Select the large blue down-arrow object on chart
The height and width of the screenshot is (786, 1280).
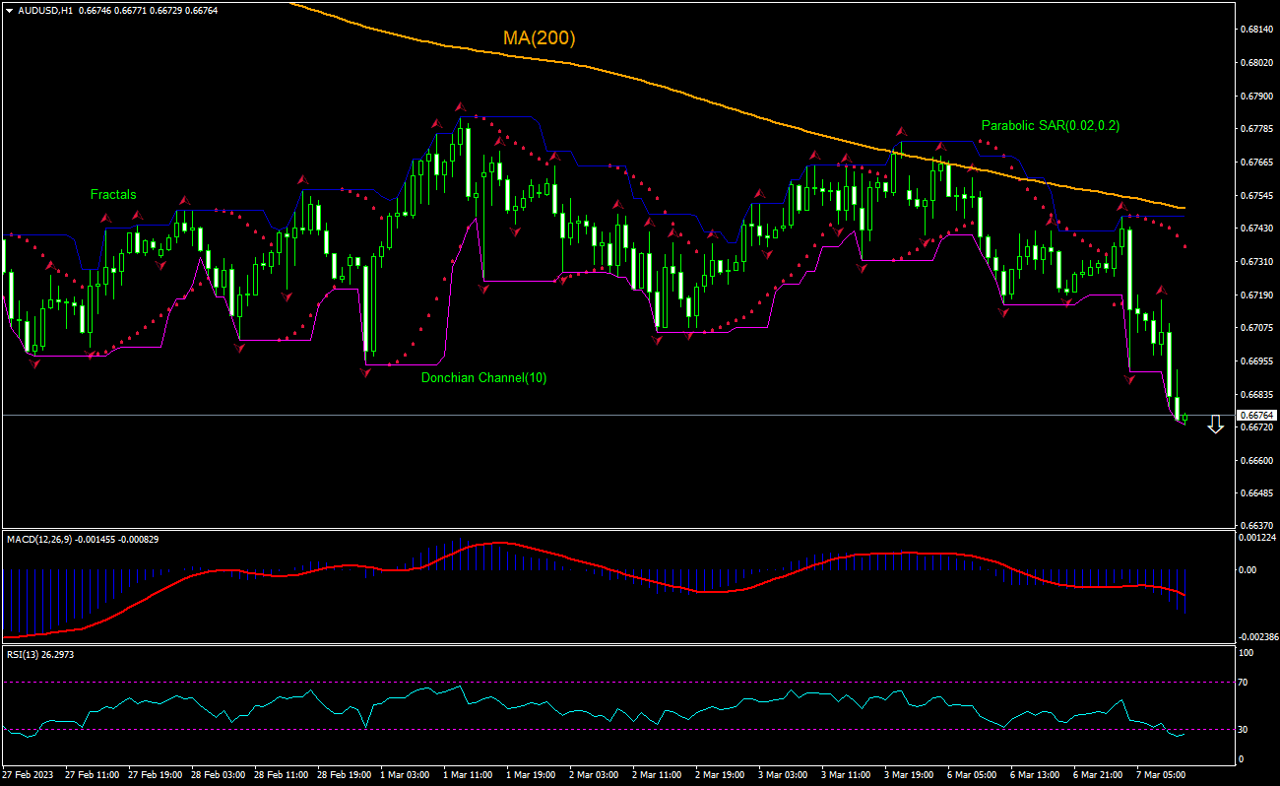point(1216,424)
